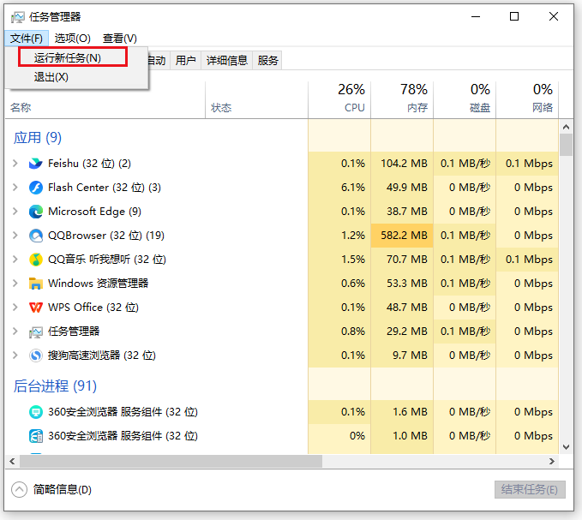This screenshot has width=582, height=520.
Task: Expand the Microsoft Edge process group
Action: pos(15,212)
